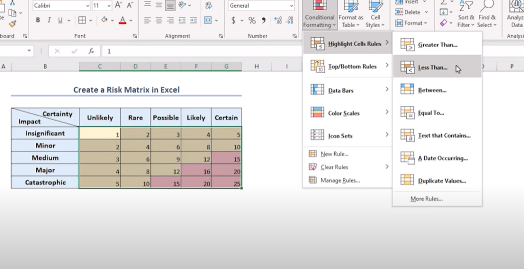Viewport: 524px width, 269px height.
Task: Open the font size 11 dropdown
Action: click(x=102, y=5)
